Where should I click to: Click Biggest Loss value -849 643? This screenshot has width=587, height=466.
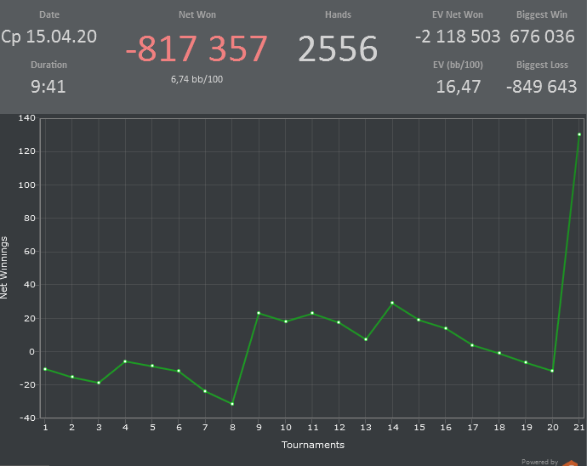coord(542,87)
